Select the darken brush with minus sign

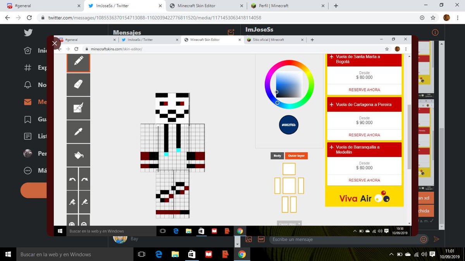pyautogui.click(x=84, y=202)
